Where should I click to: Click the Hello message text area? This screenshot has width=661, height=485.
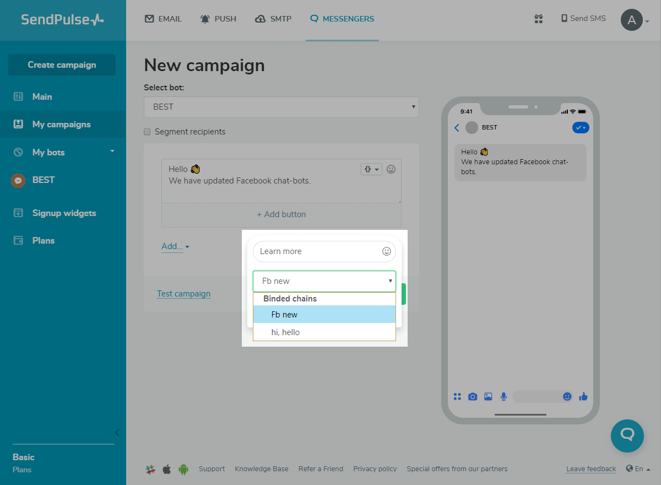[x=281, y=181]
